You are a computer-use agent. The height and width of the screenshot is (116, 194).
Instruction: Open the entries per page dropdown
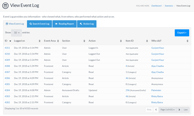(x=16, y=33)
